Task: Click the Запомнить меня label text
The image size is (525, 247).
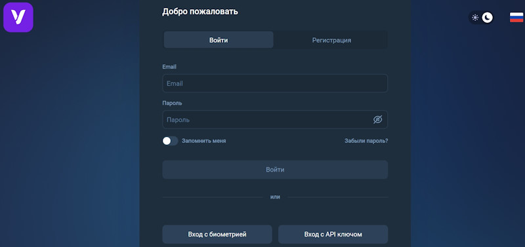Action: pos(204,141)
